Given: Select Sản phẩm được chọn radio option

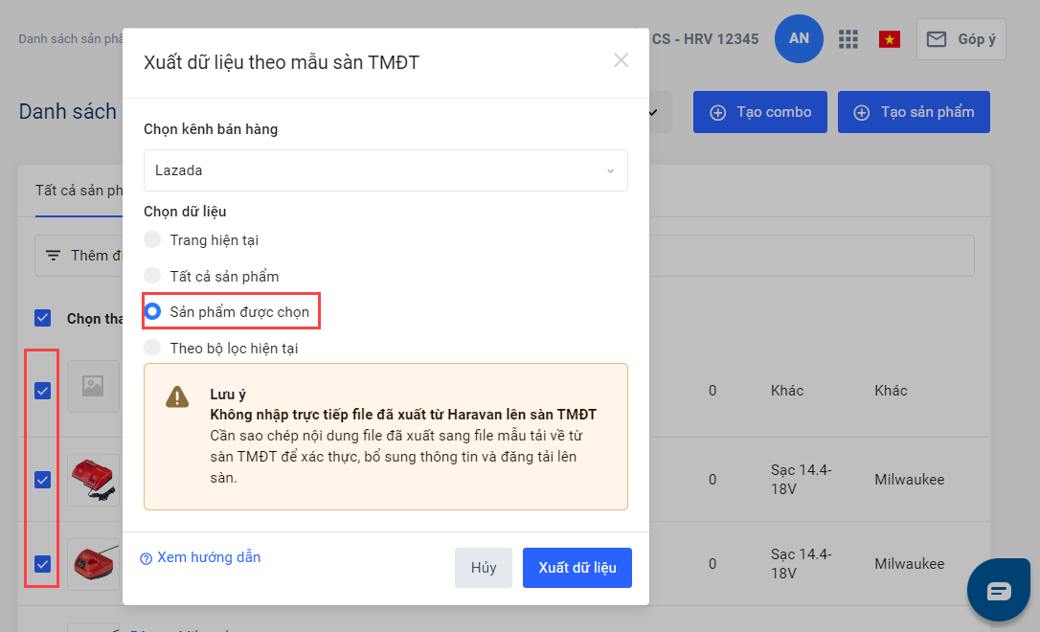Looking at the screenshot, I should point(152,311).
